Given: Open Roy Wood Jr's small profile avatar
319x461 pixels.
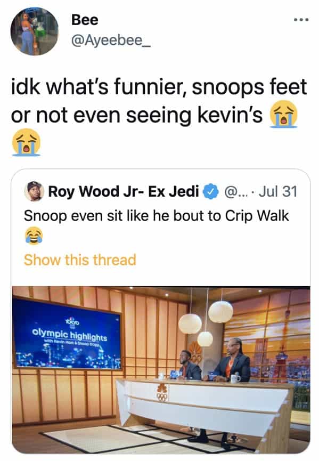Looking at the screenshot, I should [34, 191].
